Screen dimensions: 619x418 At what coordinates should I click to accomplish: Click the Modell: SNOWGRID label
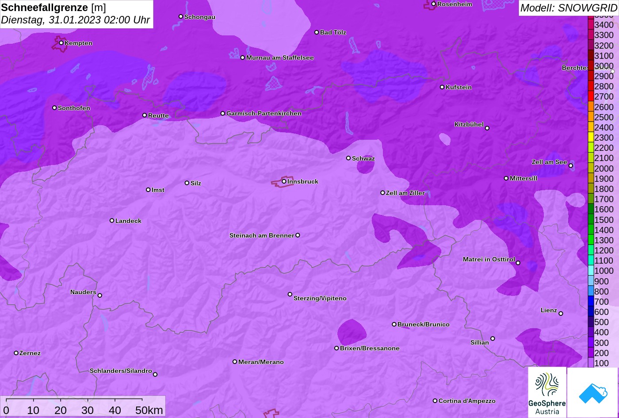[x=568, y=8]
